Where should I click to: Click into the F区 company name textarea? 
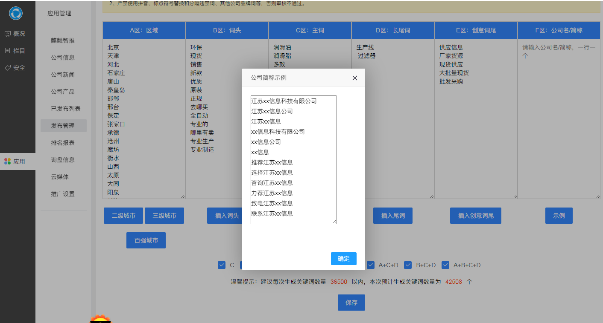tap(559, 119)
